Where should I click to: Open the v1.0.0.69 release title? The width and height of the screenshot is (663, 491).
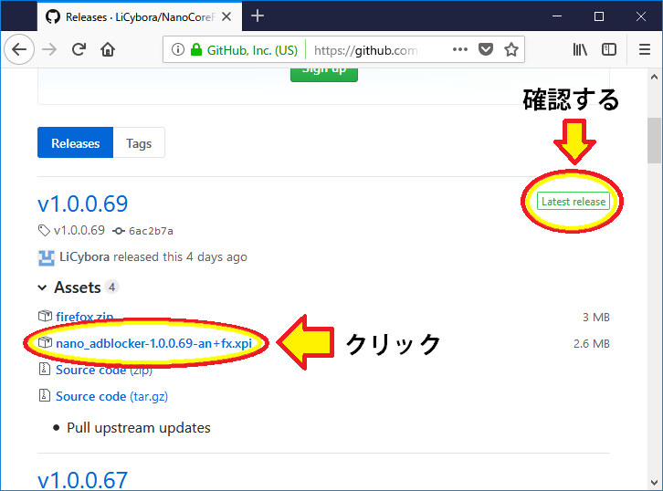[83, 204]
